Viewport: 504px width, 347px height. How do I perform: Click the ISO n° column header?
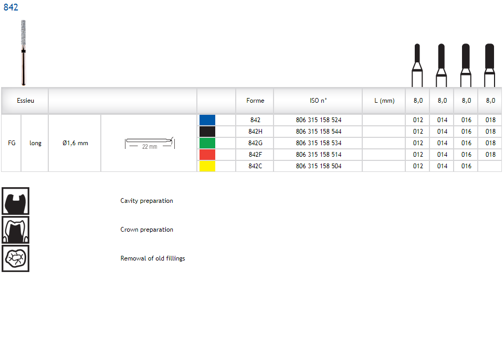(x=318, y=101)
